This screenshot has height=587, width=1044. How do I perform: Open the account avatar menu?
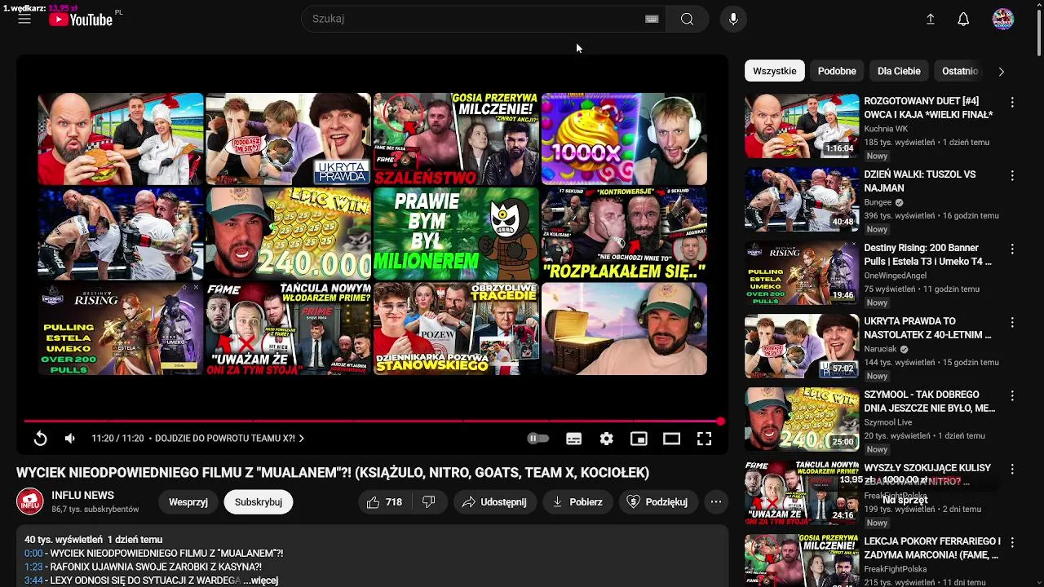point(1002,19)
